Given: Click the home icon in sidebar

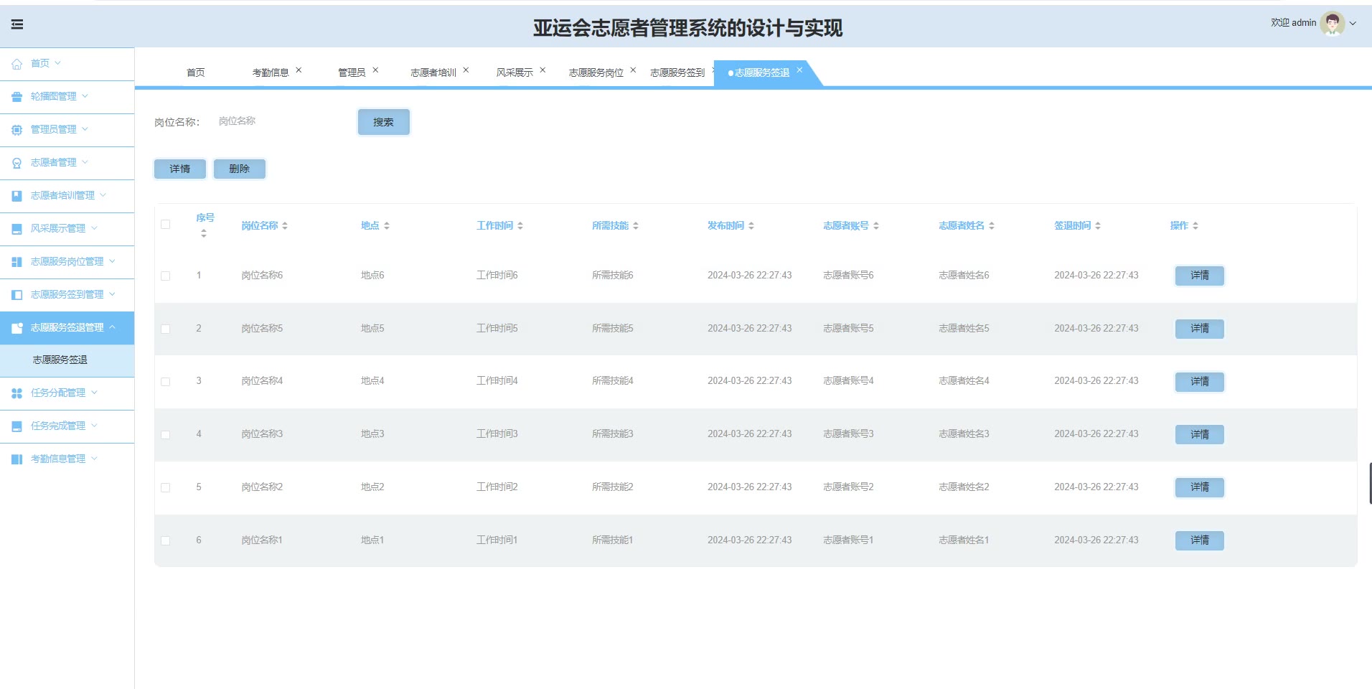Looking at the screenshot, I should (x=17, y=64).
